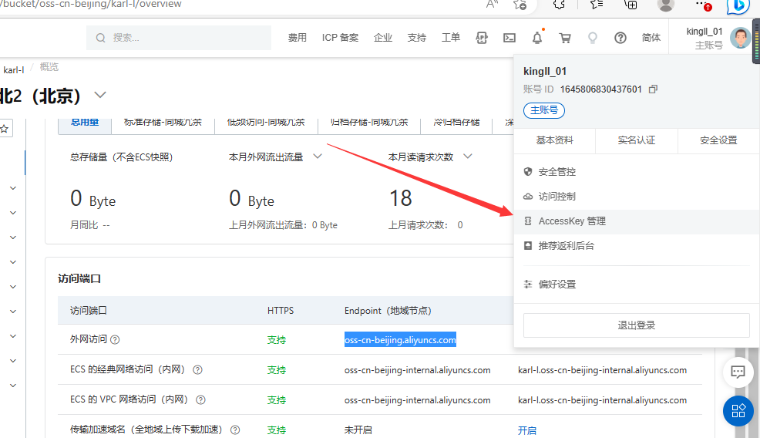Expand the fifth left sidebar chevron

(x=13, y=287)
